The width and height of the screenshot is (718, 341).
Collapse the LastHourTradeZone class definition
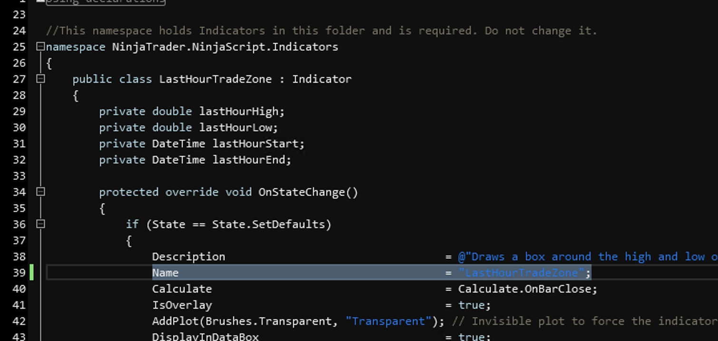pos(40,79)
